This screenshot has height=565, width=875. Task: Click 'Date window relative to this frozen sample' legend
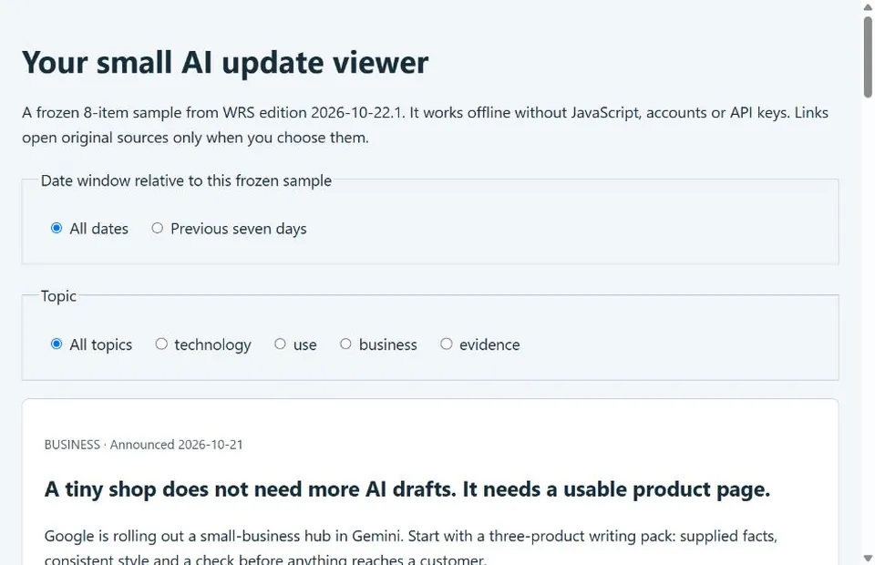click(186, 180)
